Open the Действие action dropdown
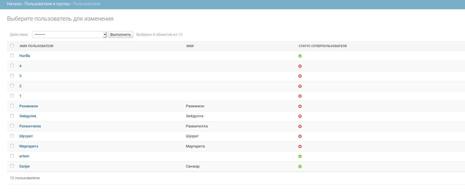Screen dimensions: 465x192 69,34
